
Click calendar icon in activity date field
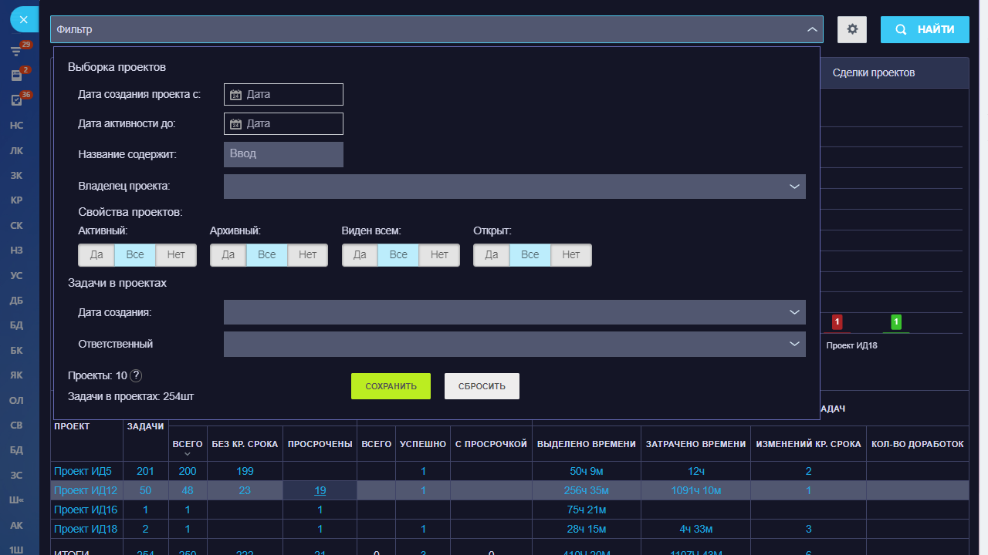pos(236,124)
